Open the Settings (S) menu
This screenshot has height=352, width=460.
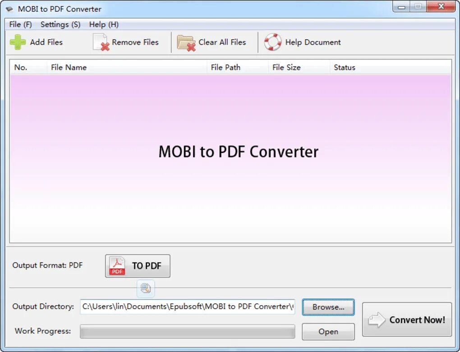60,24
